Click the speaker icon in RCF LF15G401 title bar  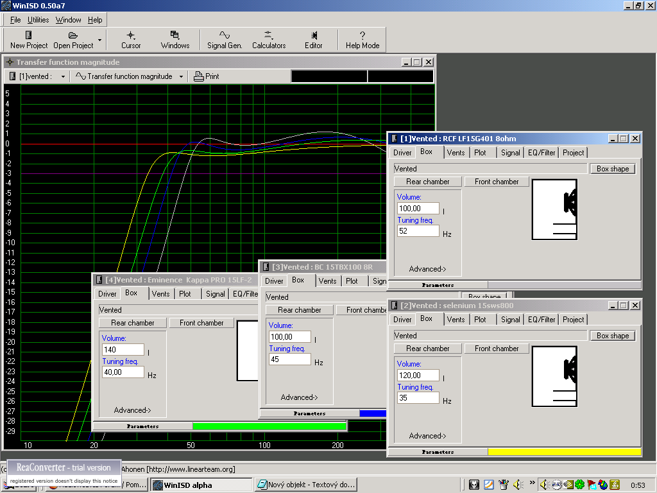(x=395, y=139)
